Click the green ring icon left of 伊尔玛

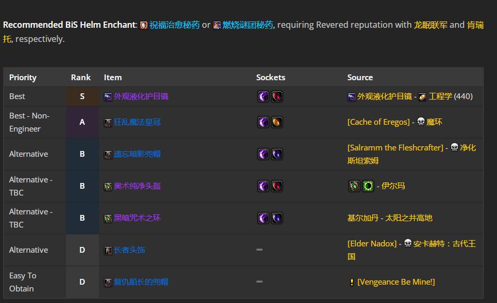(368, 186)
